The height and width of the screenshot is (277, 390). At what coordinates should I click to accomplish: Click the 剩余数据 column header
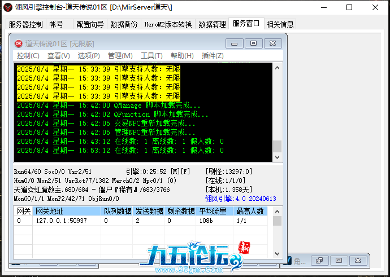[x=180, y=211]
